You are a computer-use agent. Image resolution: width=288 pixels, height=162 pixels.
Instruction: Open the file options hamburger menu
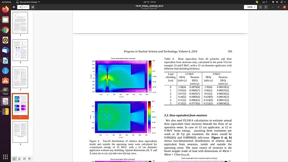(266, 7)
